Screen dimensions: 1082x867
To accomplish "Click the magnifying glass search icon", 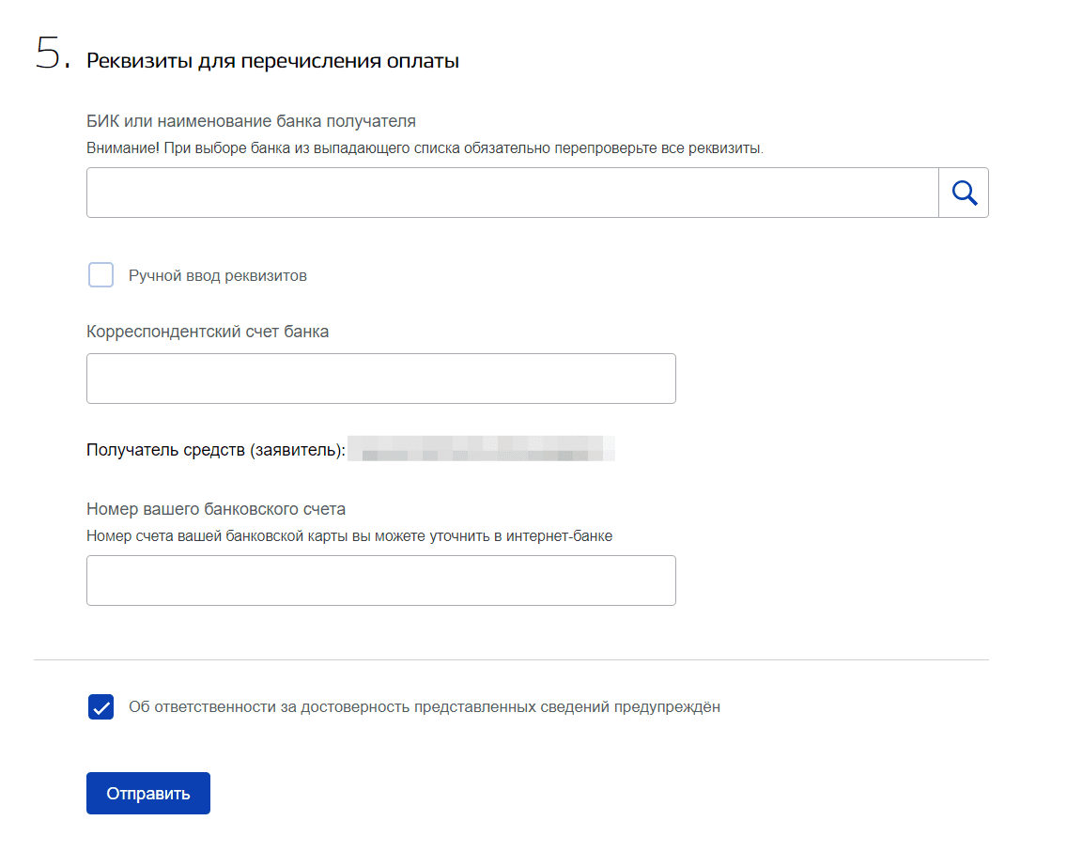I will (x=964, y=193).
